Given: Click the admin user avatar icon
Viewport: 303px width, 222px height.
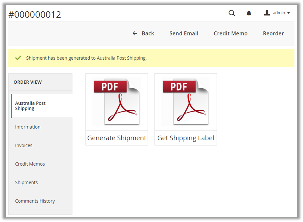Looking at the screenshot, I should [267, 13].
